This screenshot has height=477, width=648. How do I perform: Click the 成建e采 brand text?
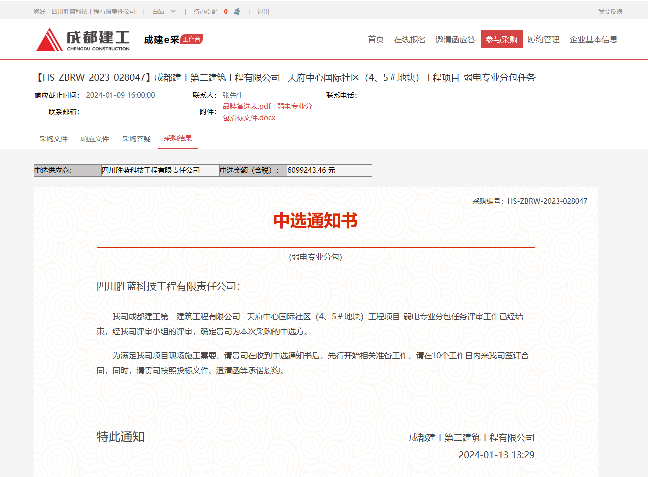tap(161, 40)
